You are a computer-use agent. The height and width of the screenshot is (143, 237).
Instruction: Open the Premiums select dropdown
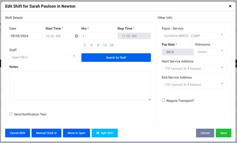pos(211,52)
